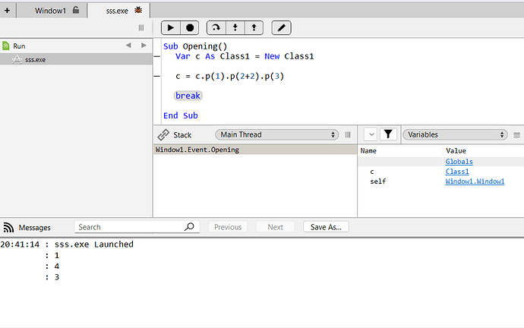Click the Step Into debug icon
The width and height of the screenshot is (524, 328).
click(235, 28)
